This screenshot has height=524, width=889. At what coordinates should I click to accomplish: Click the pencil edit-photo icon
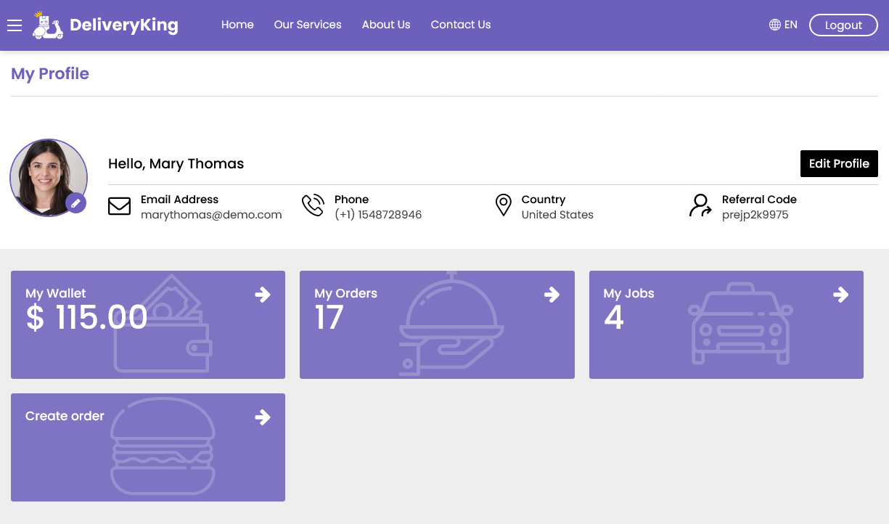click(x=75, y=203)
